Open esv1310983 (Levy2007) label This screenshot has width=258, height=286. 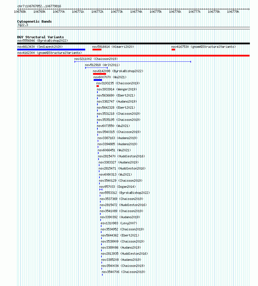[x=119, y=223]
